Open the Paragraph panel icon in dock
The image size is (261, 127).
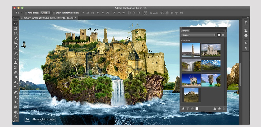click(246, 48)
